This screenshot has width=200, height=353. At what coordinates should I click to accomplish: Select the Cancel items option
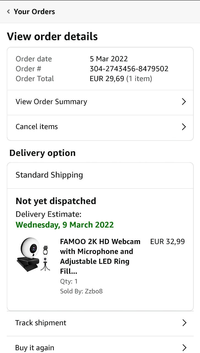pos(37,127)
